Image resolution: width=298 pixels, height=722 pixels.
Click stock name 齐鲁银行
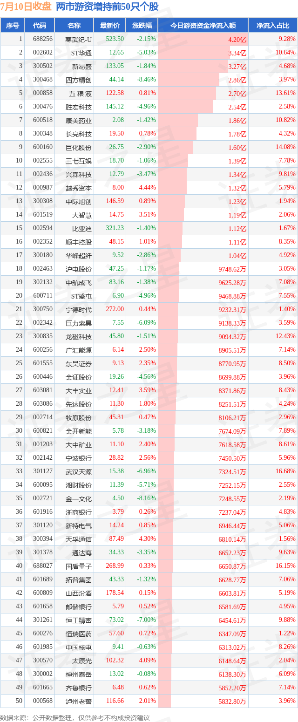tap(79, 688)
